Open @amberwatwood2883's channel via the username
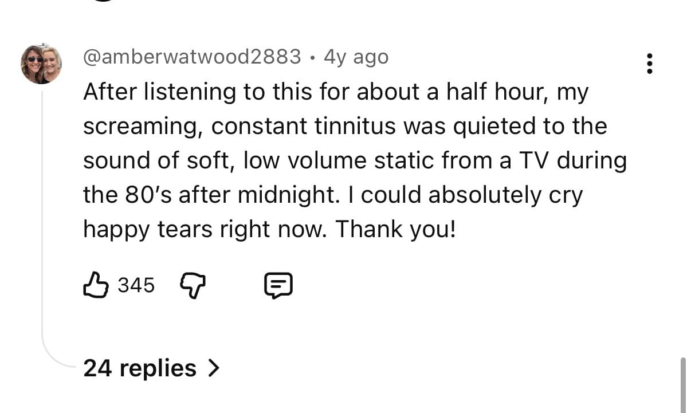691x413 pixels. click(x=192, y=57)
